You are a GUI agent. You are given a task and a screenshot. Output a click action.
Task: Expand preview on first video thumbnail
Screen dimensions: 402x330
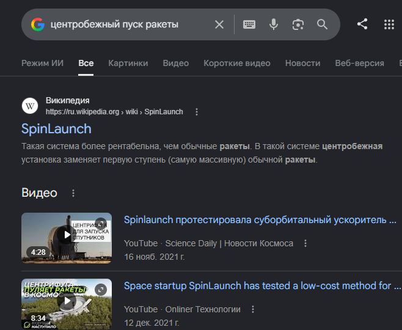click(x=101, y=223)
